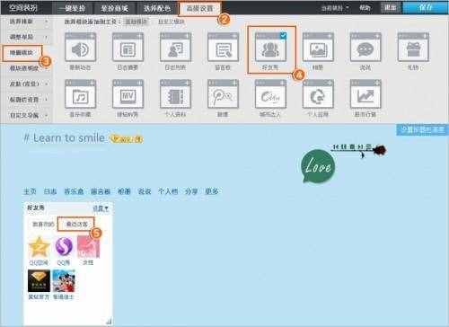Choose the 音乐收藏 music folder module icon
The width and height of the screenshot is (449, 327).
click(80, 94)
